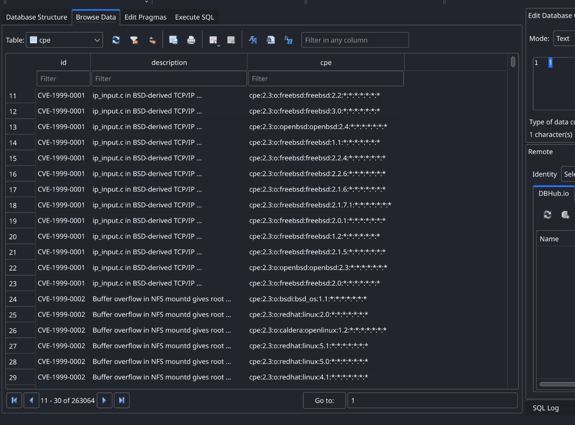Click the Remote panel horizontal scrollbar
The image size is (575, 425).
tap(557, 384)
